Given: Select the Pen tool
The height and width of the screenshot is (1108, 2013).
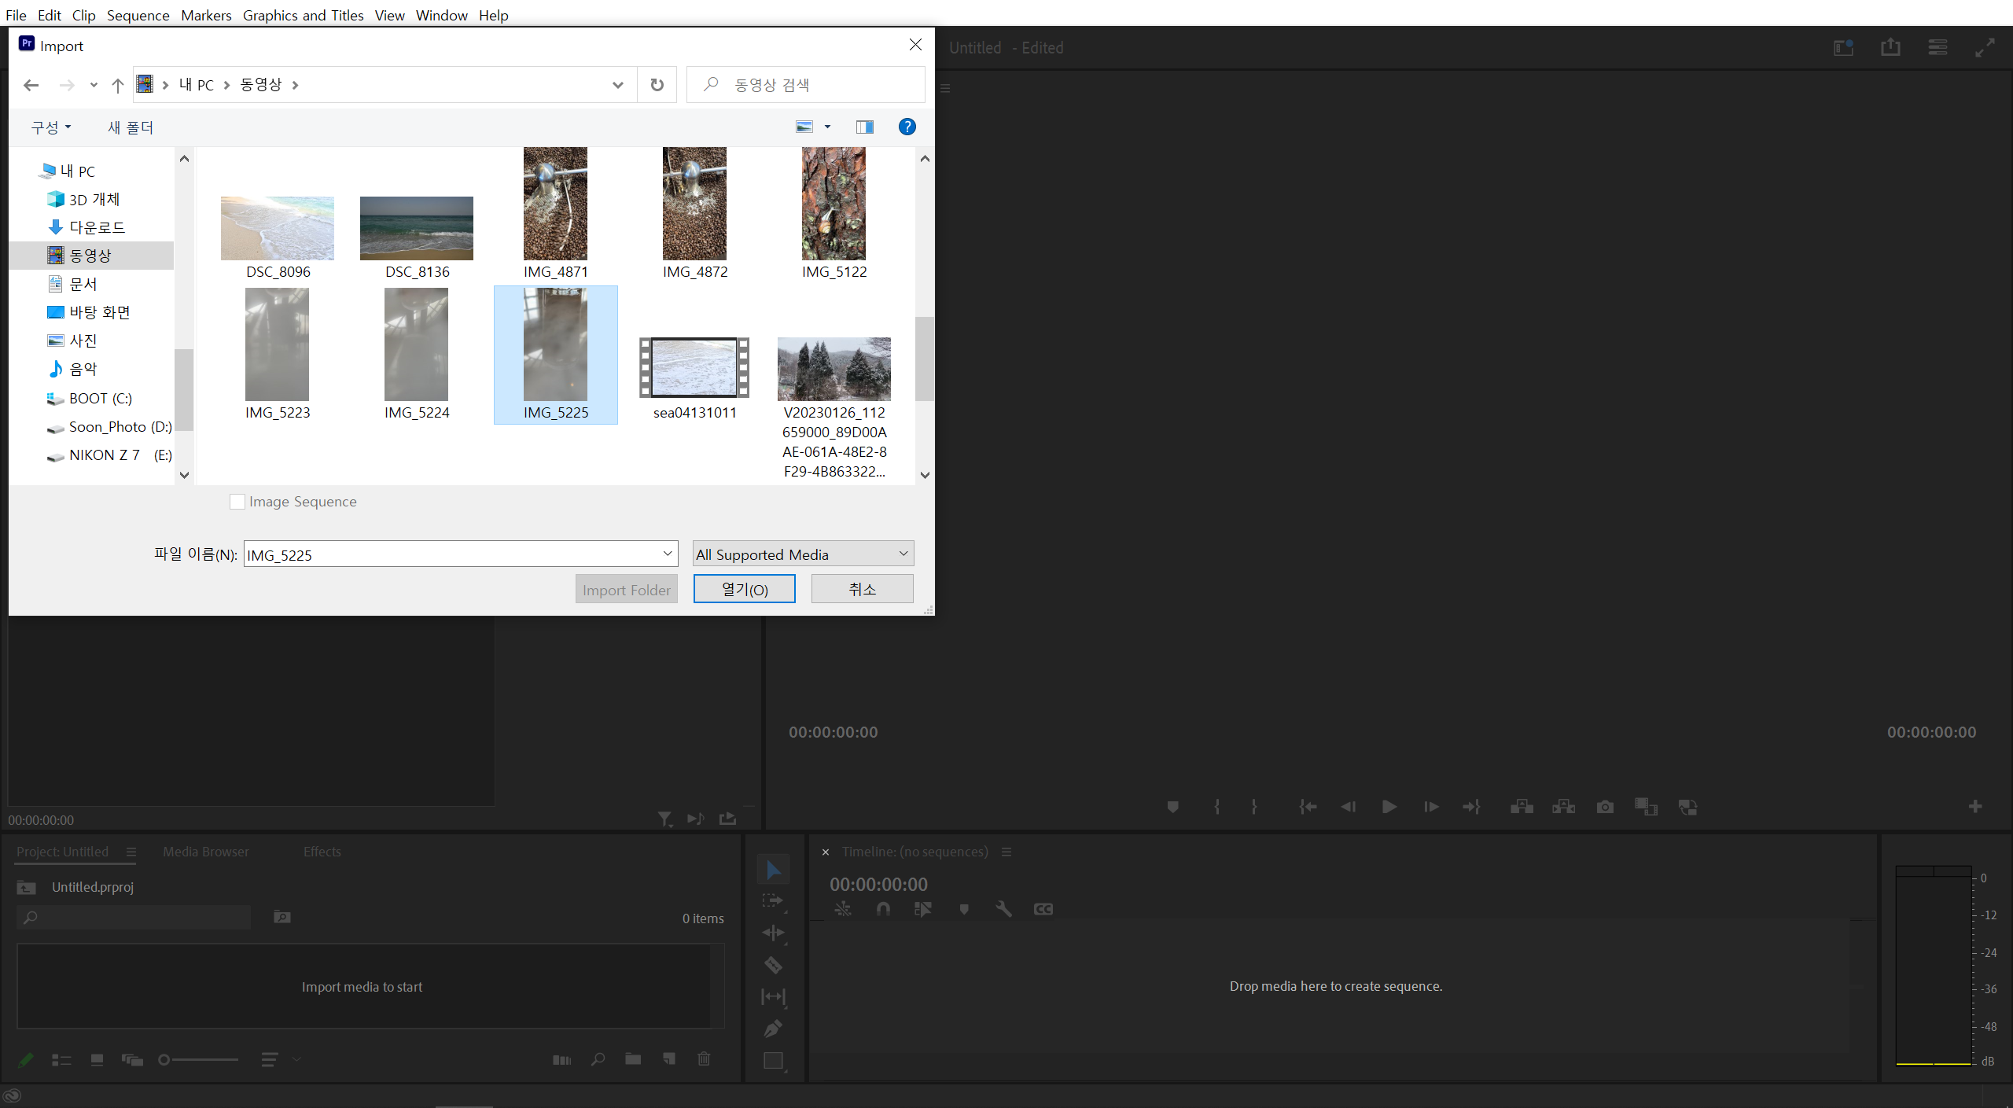Looking at the screenshot, I should (773, 1029).
